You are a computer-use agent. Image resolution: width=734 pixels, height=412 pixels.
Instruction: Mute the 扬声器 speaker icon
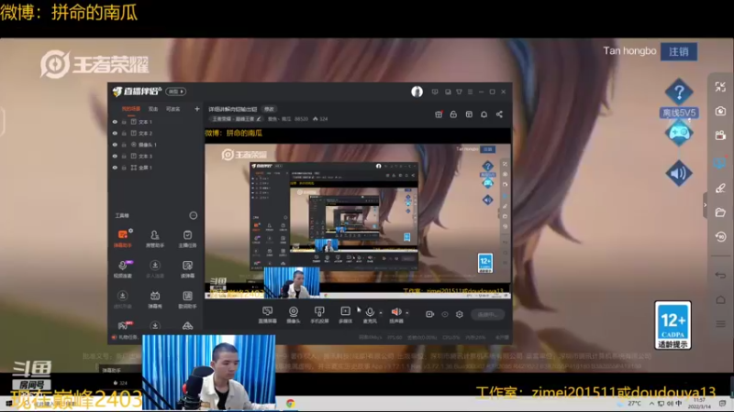tap(396, 312)
